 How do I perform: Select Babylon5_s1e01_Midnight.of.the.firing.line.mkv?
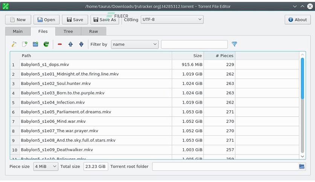(96, 74)
